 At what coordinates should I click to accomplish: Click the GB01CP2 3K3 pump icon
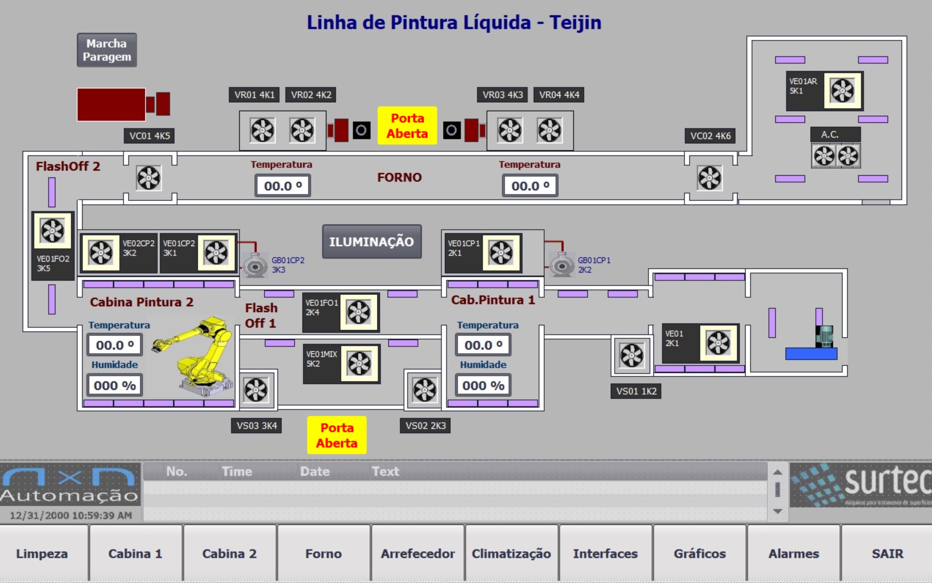click(255, 266)
